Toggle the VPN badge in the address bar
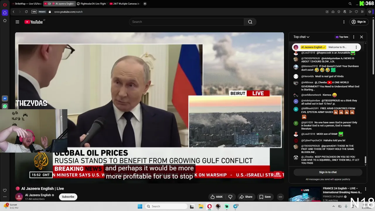375x211 pixels. [34, 12]
